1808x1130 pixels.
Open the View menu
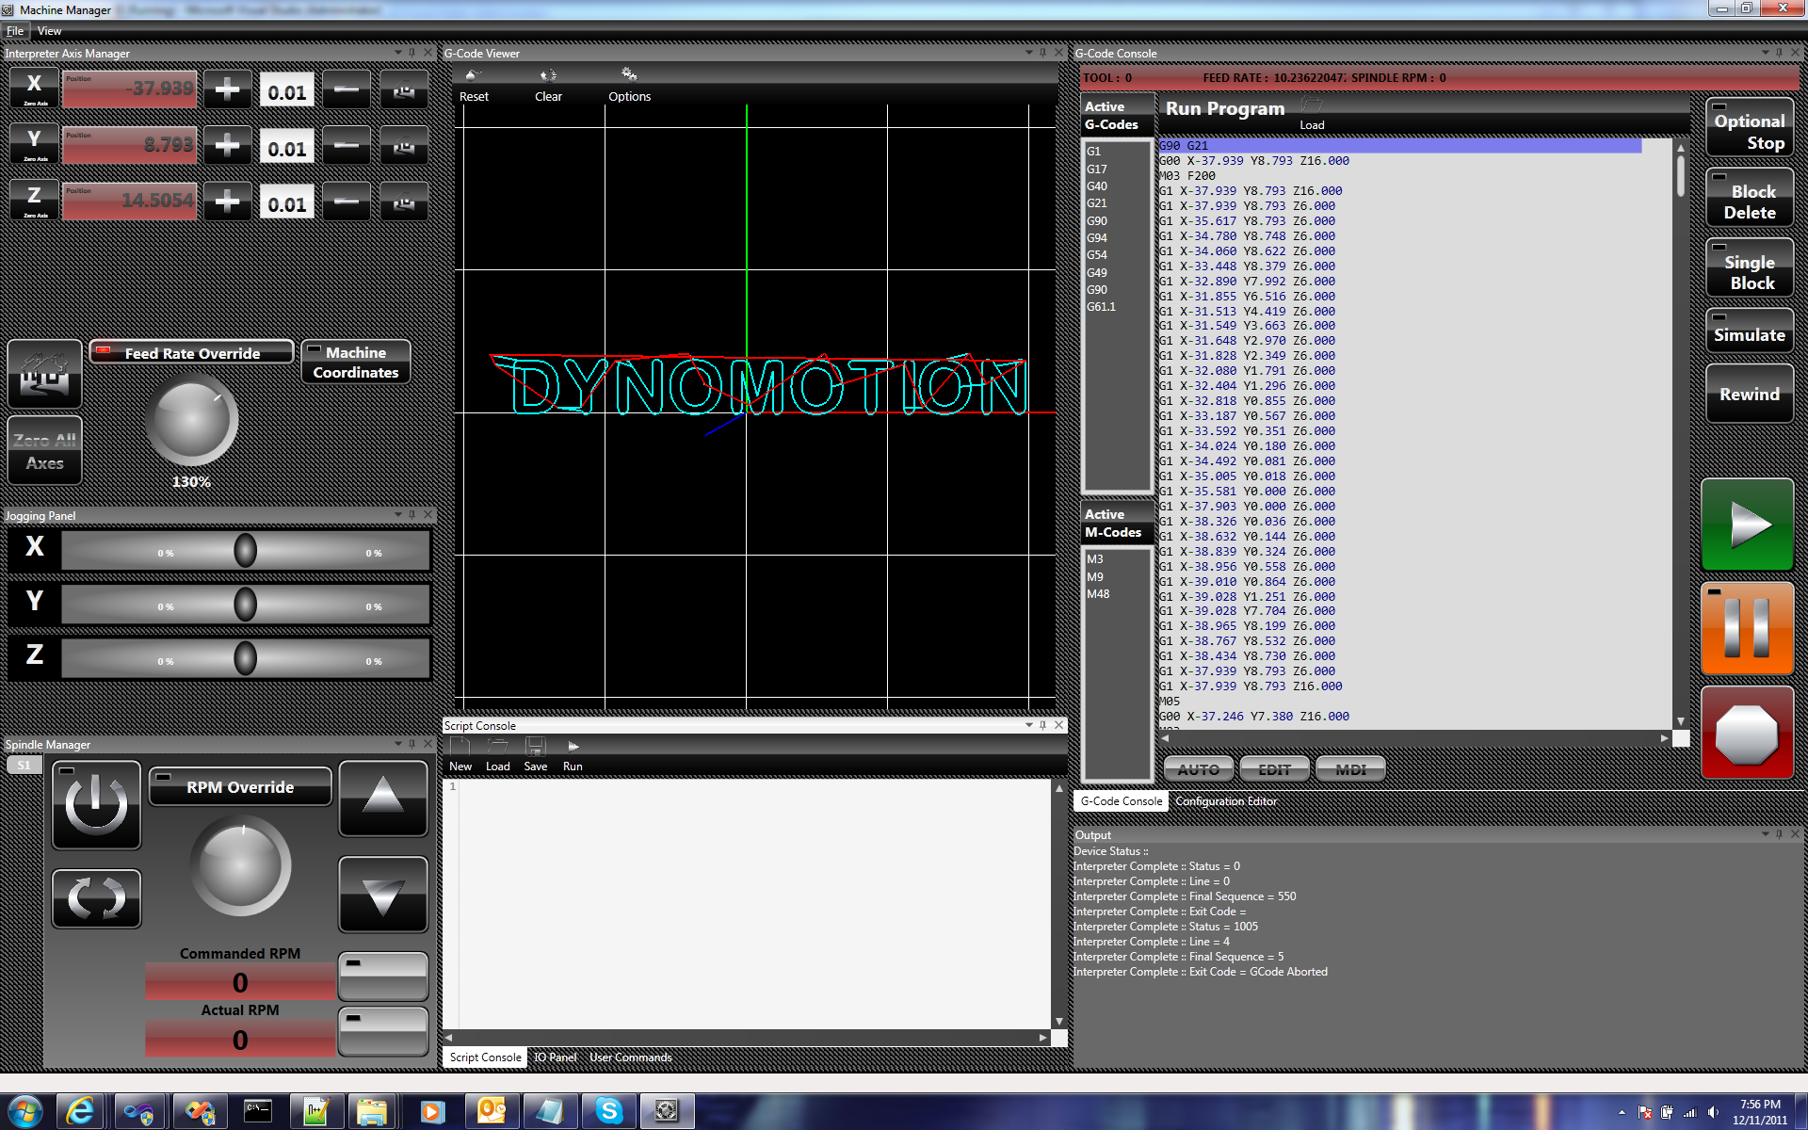[x=49, y=31]
